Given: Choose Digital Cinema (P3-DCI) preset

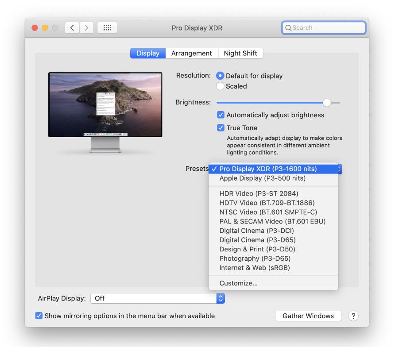Looking at the screenshot, I should click(274, 231).
